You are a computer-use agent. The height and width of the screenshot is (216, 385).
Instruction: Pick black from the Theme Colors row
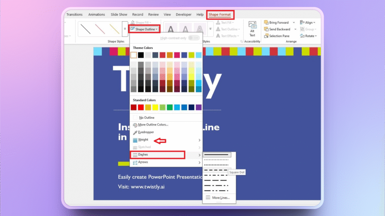coord(141,55)
